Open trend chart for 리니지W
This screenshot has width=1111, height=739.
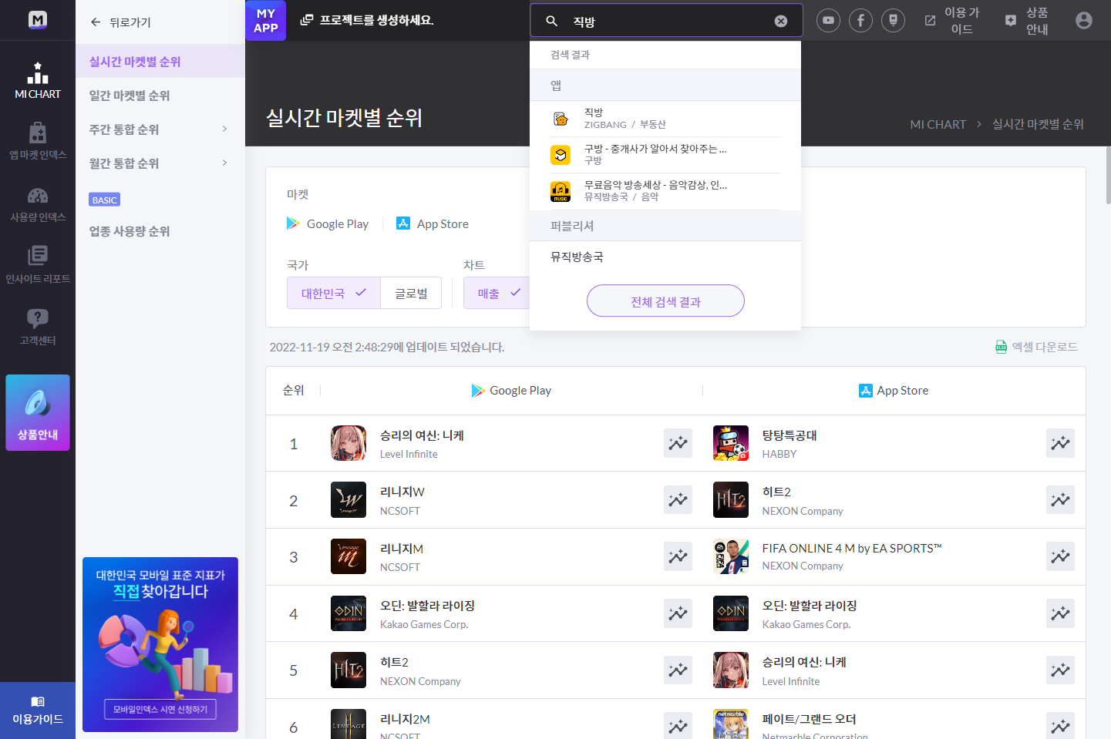point(678,500)
